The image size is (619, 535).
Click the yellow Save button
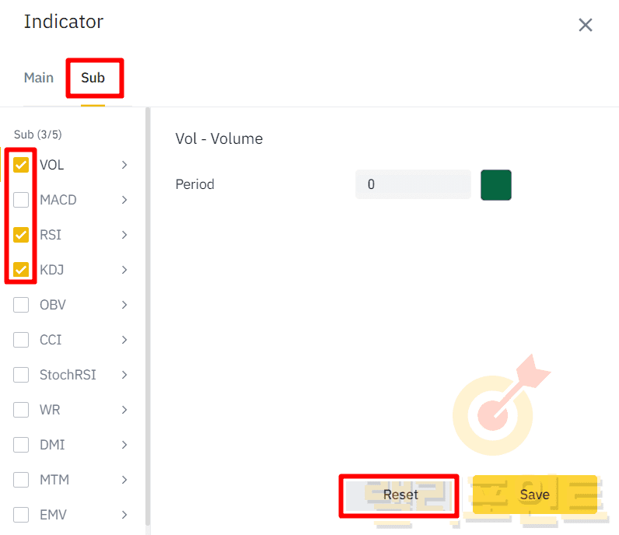pyautogui.click(x=534, y=495)
